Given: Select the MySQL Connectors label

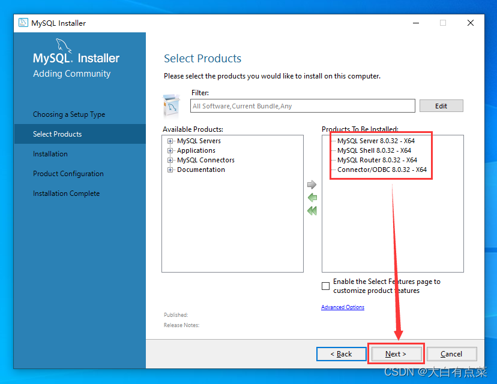Looking at the screenshot, I should click(x=206, y=160).
